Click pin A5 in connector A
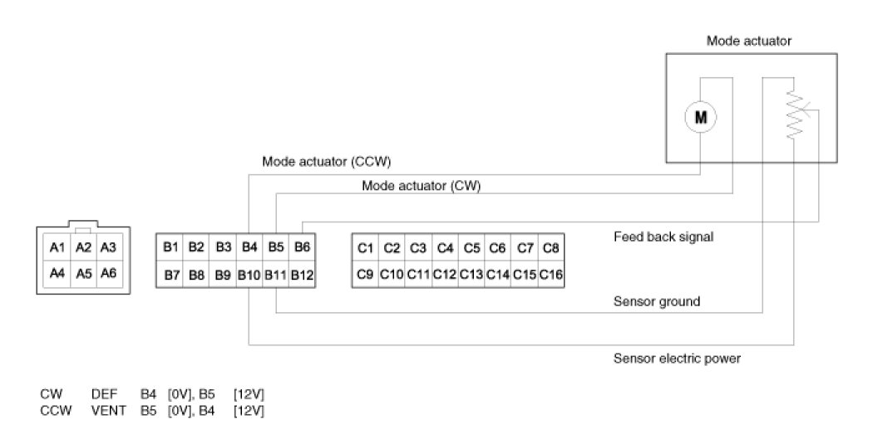 click(82, 271)
